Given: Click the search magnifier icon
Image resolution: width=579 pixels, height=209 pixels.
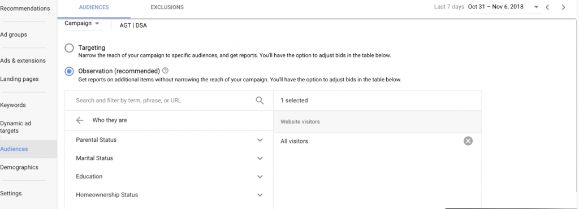Looking at the screenshot, I should coord(260,101).
